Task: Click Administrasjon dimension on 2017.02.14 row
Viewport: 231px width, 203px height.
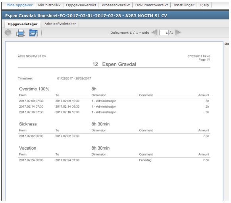Action: click(x=104, y=106)
